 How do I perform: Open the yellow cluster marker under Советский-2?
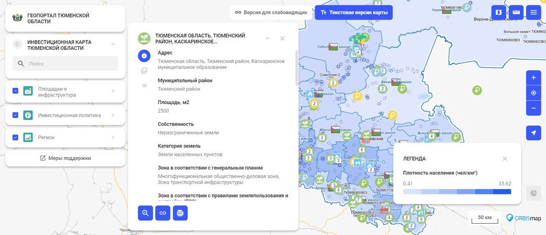(333, 83)
